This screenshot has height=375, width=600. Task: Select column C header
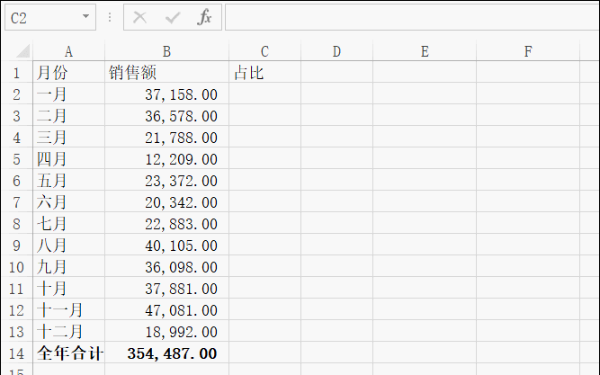click(x=264, y=51)
